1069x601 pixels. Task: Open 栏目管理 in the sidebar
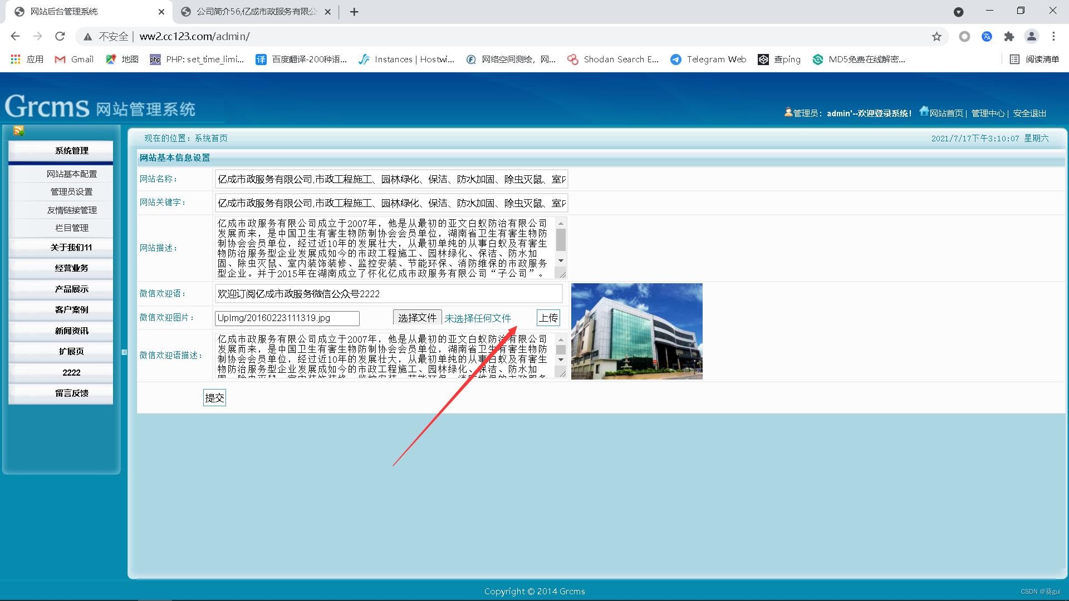click(71, 228)
